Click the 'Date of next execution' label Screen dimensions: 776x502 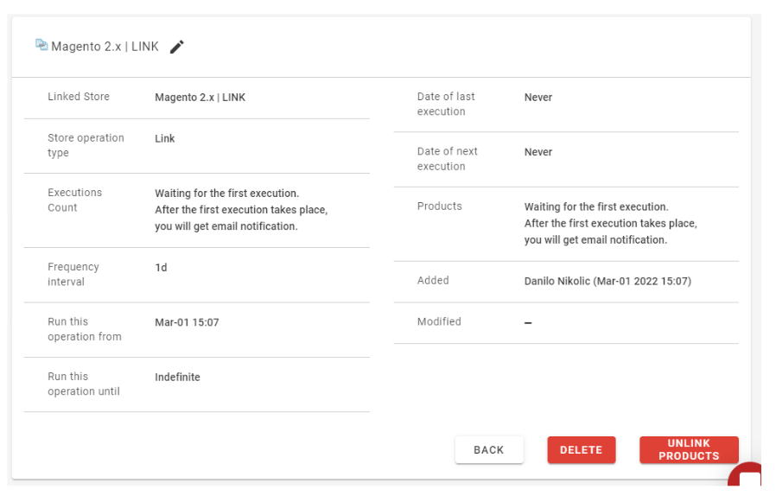pyautogui.click(x=448, y=159)
